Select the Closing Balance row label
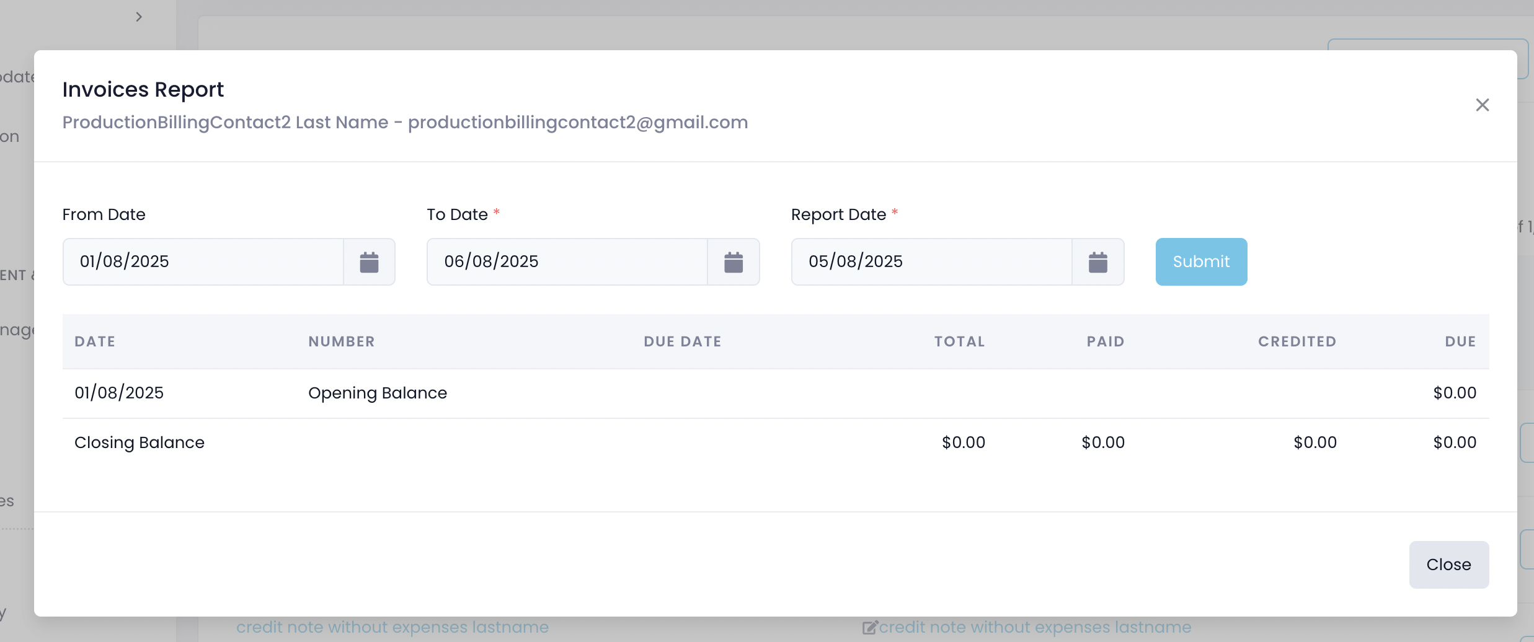The width and height of the screenshot is (1534, 642). (x=140, y=442)
